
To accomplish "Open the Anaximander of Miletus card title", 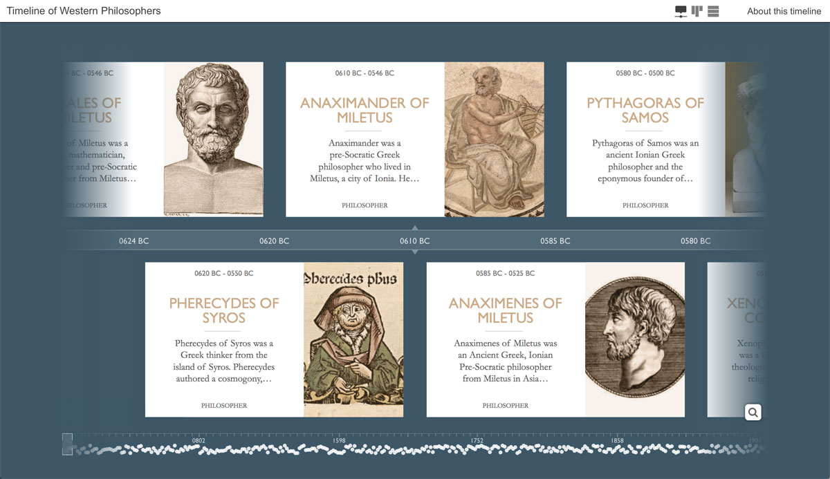I will 365,111.
